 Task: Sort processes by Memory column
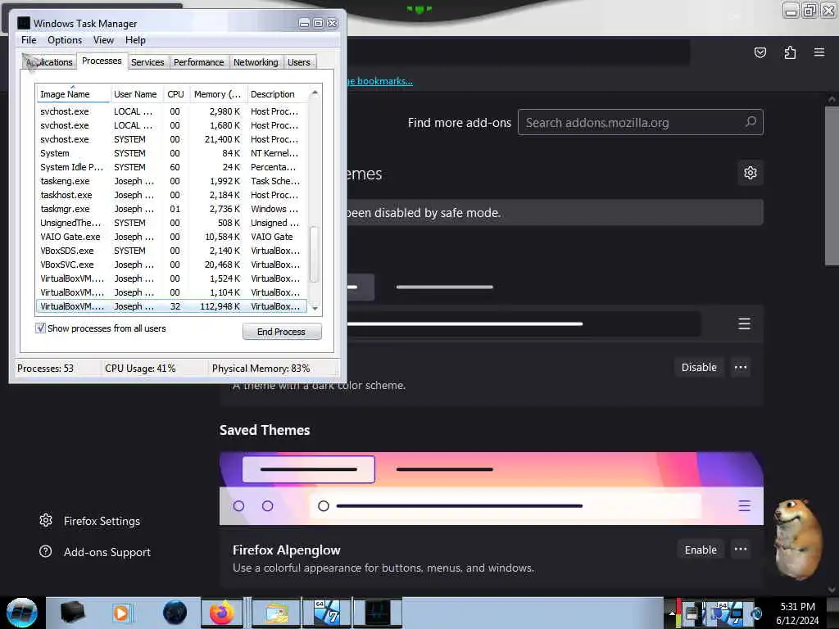[218, 94]
